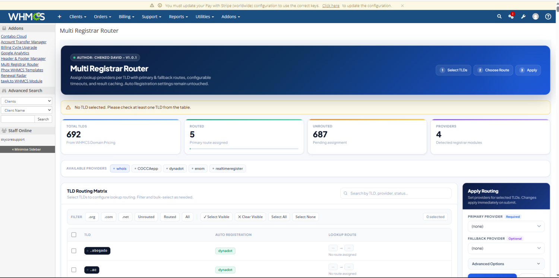Expand Advanced Options section
Viewport: 559px width, 278px height.
pos(506,264)
